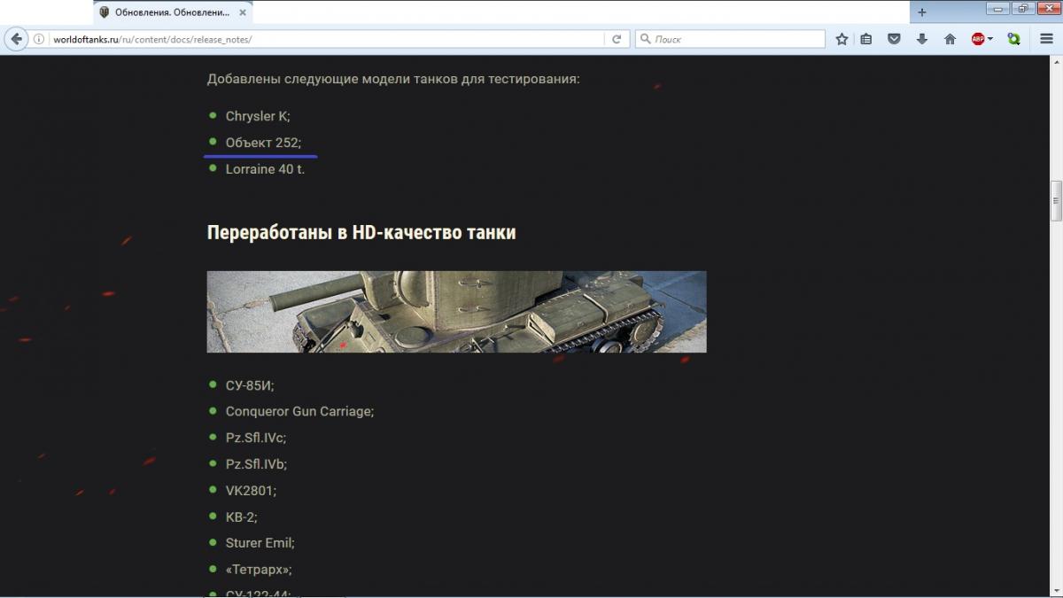This screenshot has width=1063, height=598.
Task: Click the Lorraine 40 t. list entry
Action: (265, 169)
